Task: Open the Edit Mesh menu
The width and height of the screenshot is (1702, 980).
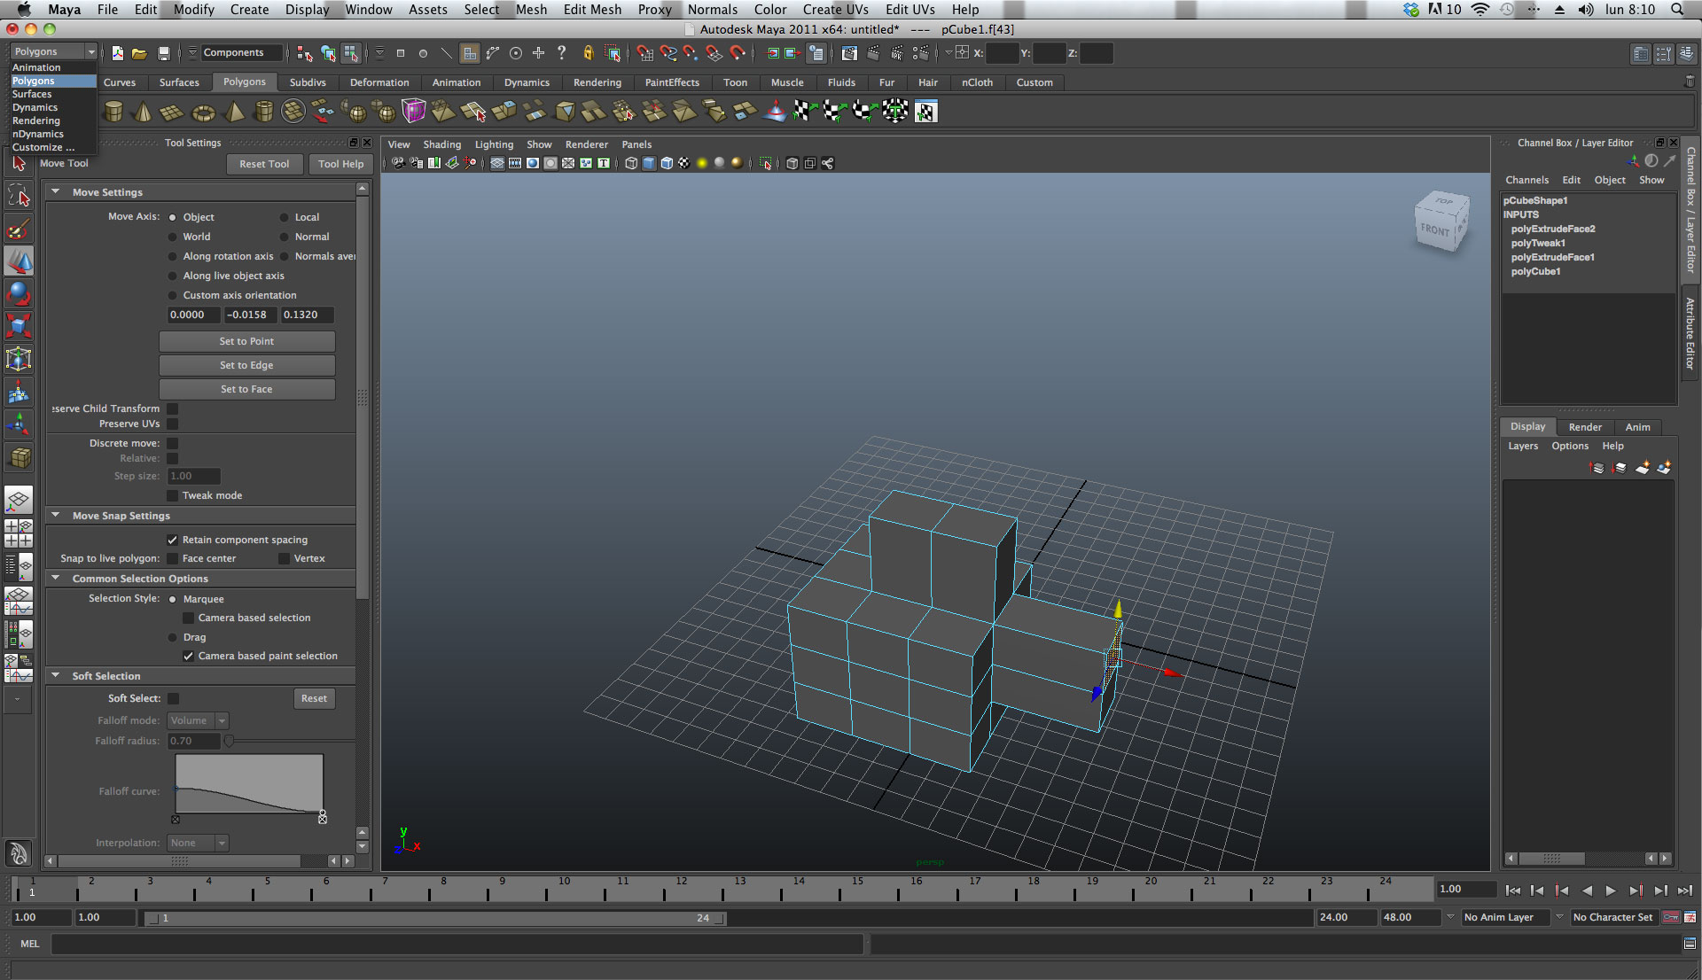Action: (592, 10)
